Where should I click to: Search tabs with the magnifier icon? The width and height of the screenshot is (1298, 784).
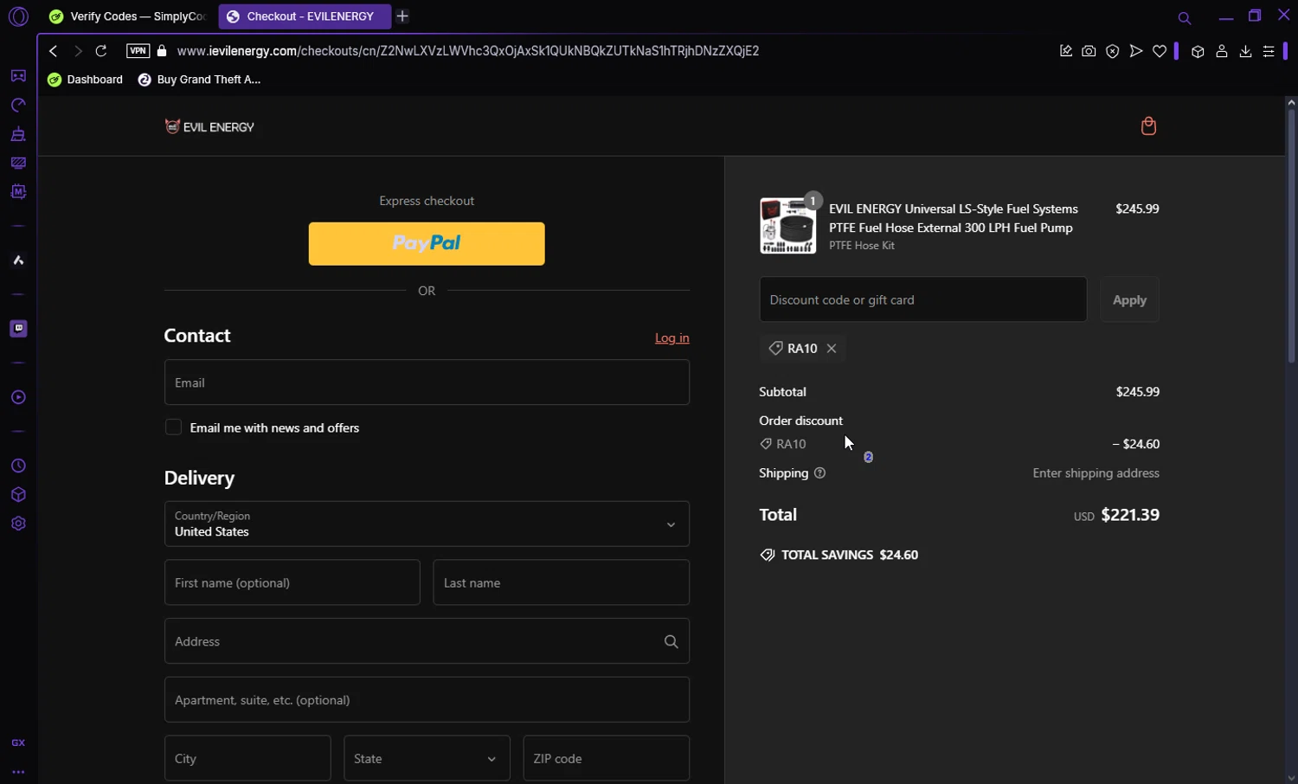[x=1185, y=17]
